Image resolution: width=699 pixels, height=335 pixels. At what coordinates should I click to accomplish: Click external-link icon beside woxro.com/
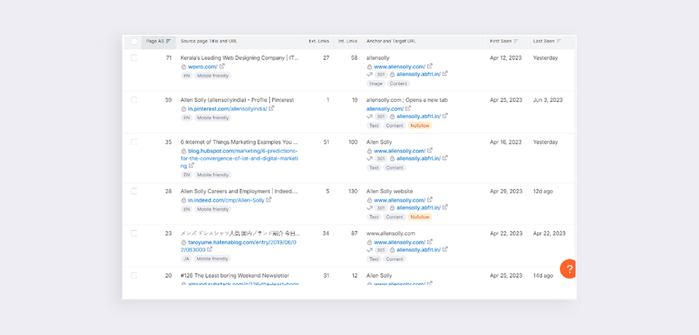222,66
